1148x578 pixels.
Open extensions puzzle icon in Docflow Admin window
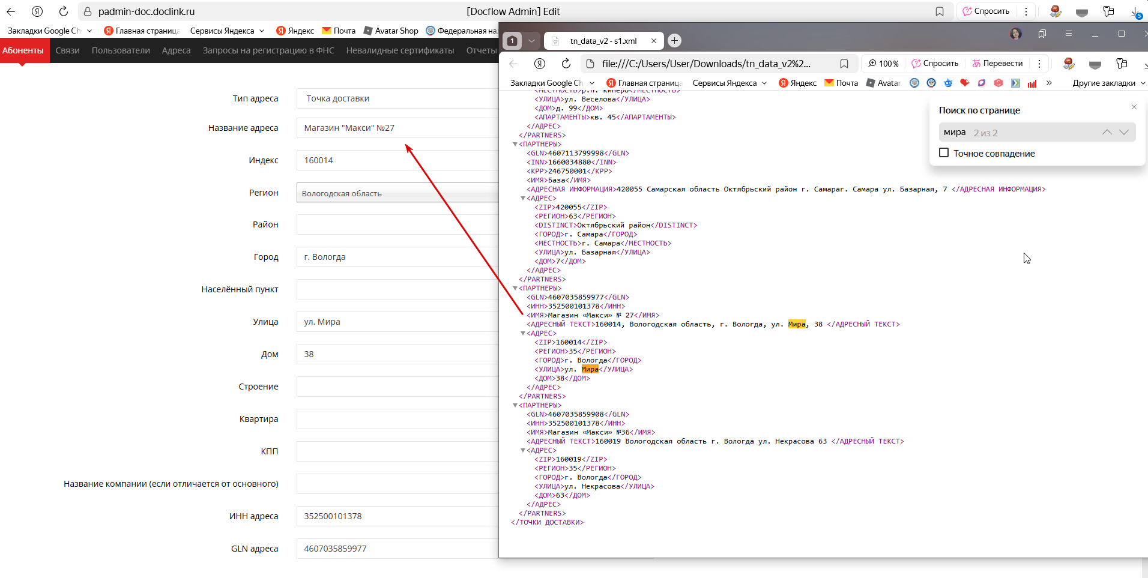tap(1108, 11)
